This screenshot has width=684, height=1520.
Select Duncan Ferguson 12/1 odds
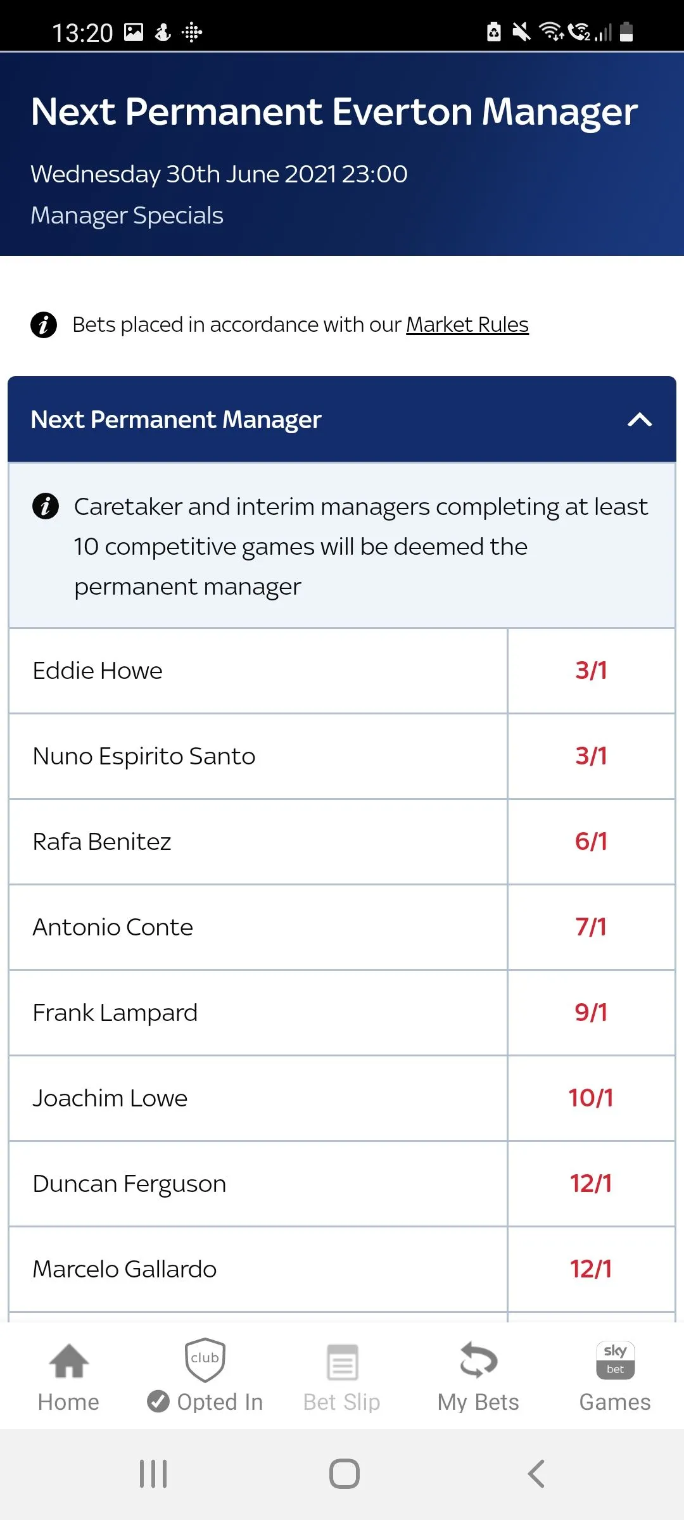pos(591,1184)
